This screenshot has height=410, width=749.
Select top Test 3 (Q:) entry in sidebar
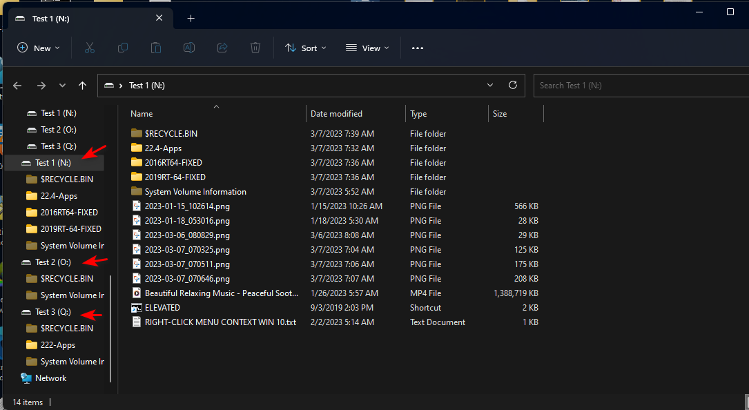pyautogui.click(x=58, y=146)
